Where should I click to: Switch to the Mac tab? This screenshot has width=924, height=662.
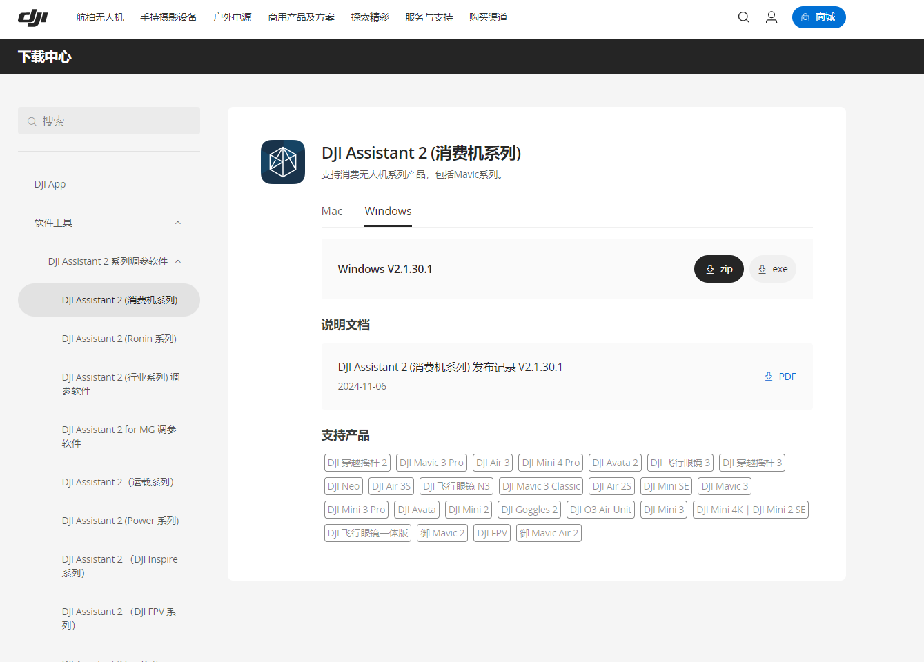coord(332,212)
